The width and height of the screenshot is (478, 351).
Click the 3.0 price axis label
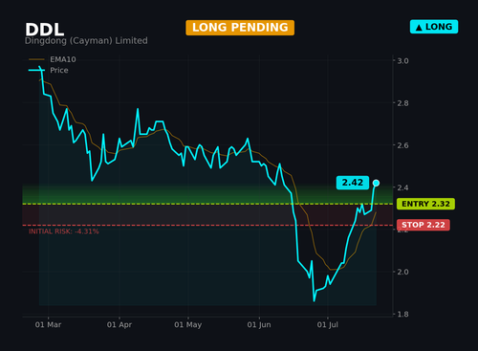[x=402, y=61]
